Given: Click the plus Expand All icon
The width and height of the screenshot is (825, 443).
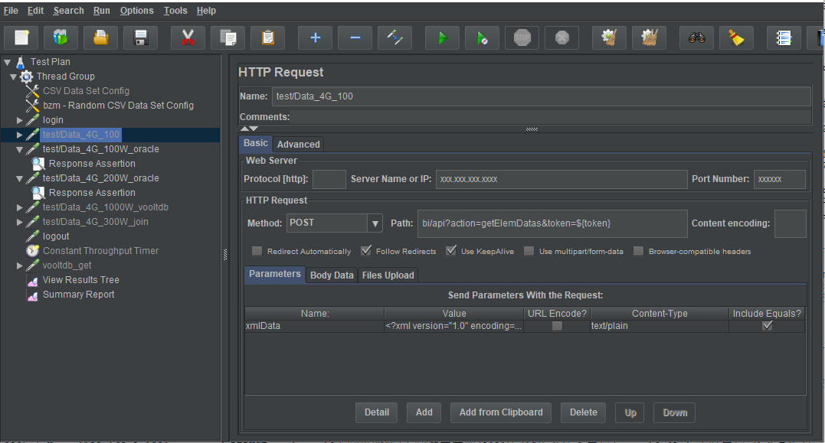Looking at the screenshot, I should coord(315,37).
